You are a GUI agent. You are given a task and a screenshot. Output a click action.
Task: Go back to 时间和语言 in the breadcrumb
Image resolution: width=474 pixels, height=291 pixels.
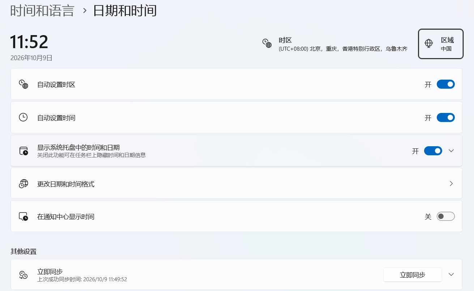click(42, 10)
